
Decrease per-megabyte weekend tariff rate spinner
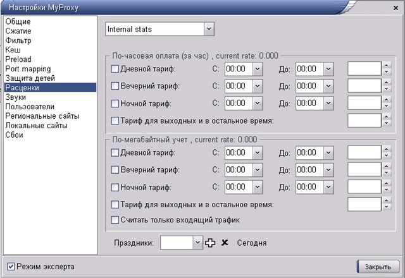pyautogui.click(x=387, y=207)
